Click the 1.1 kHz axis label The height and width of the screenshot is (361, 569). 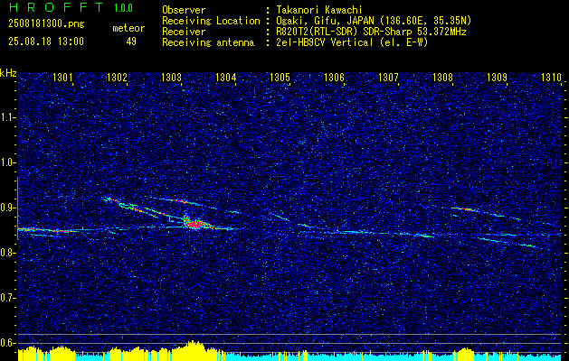[x=7, y=117]
